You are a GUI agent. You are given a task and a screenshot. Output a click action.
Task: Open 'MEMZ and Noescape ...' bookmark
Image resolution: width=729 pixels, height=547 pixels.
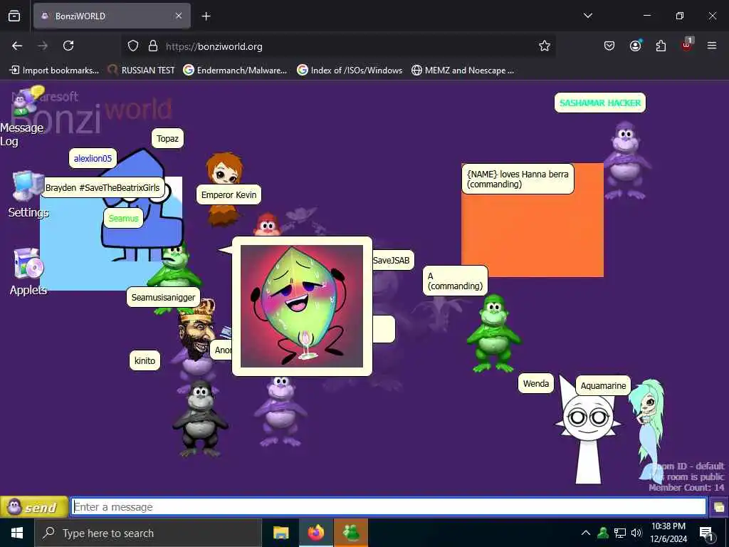tap(463, 71)
